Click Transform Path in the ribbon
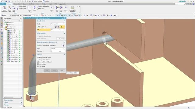The height and width of the screenshot is (109, 195). coord(22,9)
